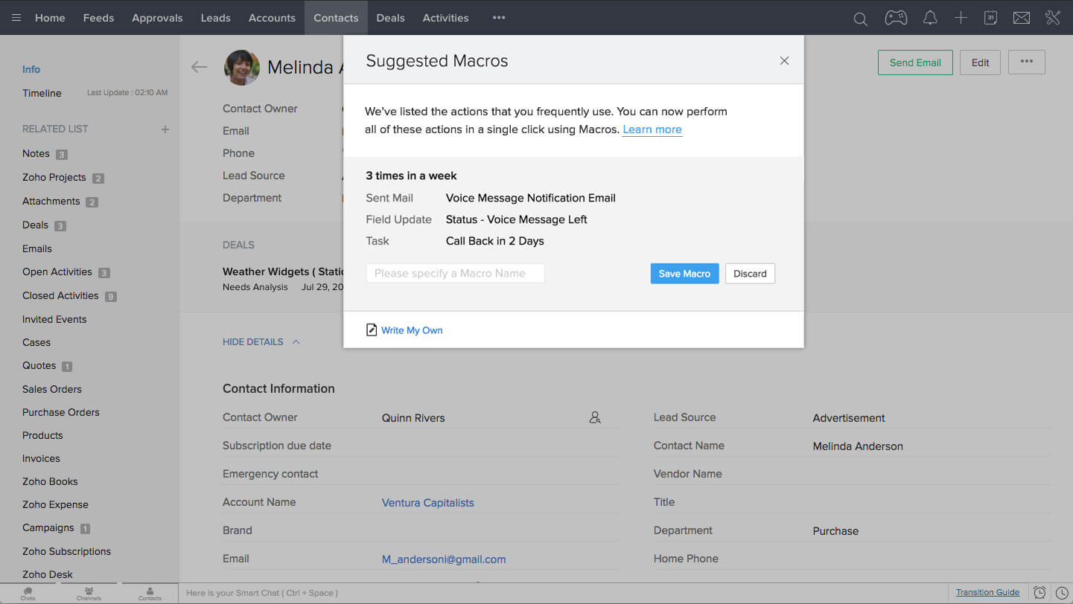Click the back arrow beside contact photo
This screenshot has height=604, width=1073.
click(x=199, y=67)
